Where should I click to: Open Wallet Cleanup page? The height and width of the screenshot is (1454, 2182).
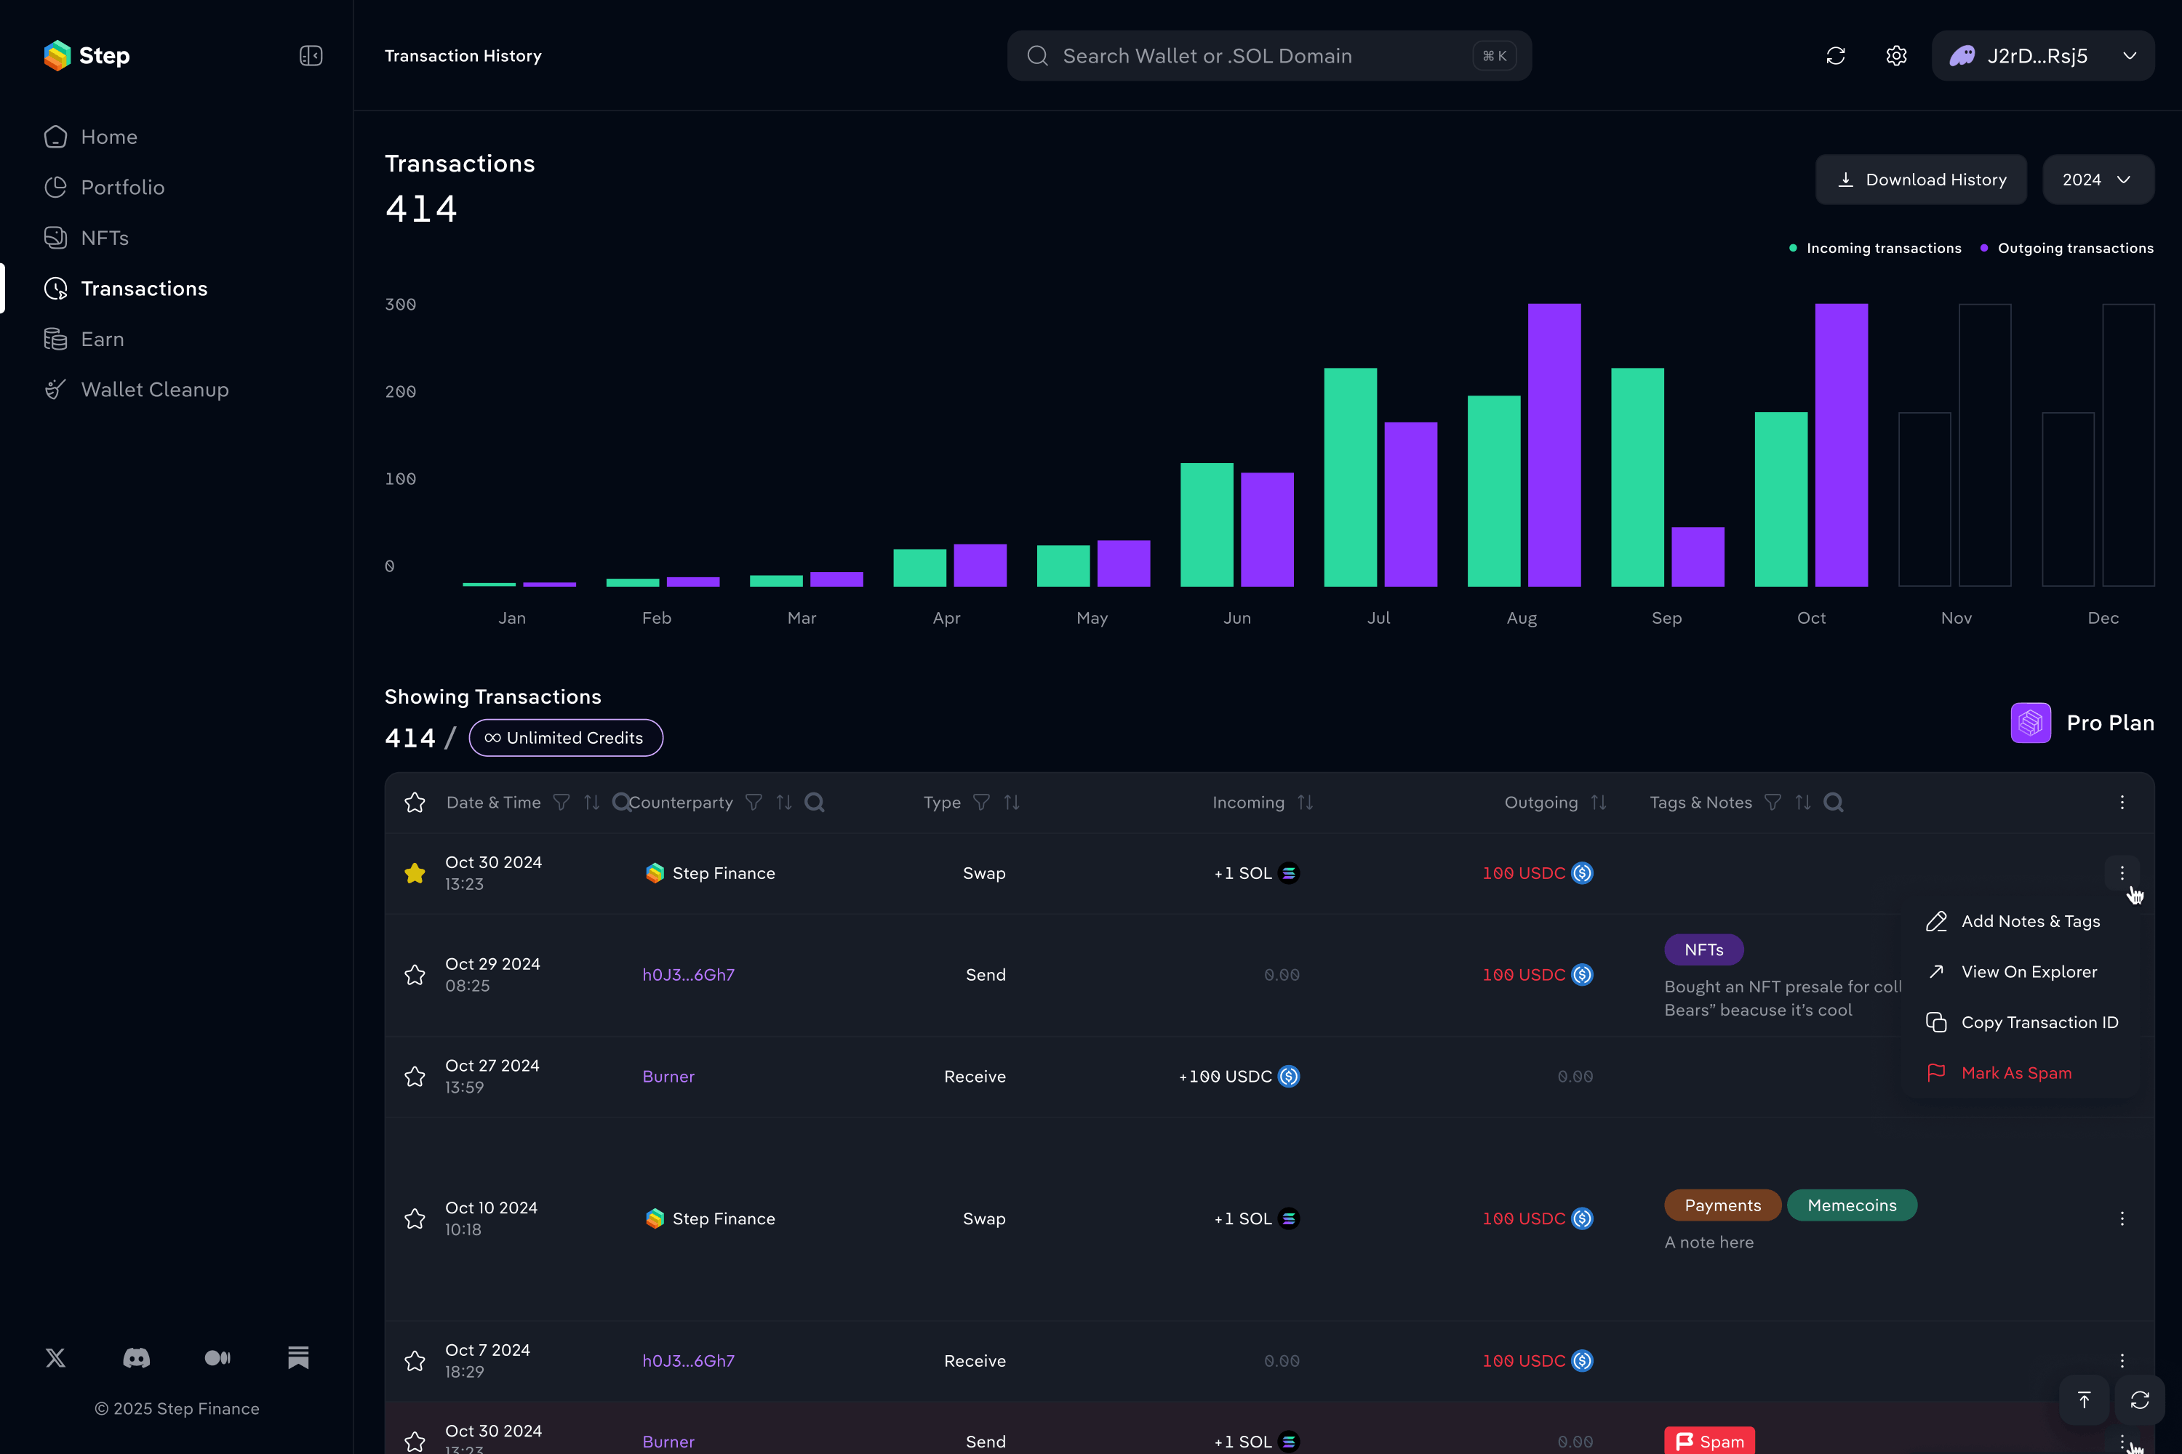pyautogui.click(x=137, y=390)
